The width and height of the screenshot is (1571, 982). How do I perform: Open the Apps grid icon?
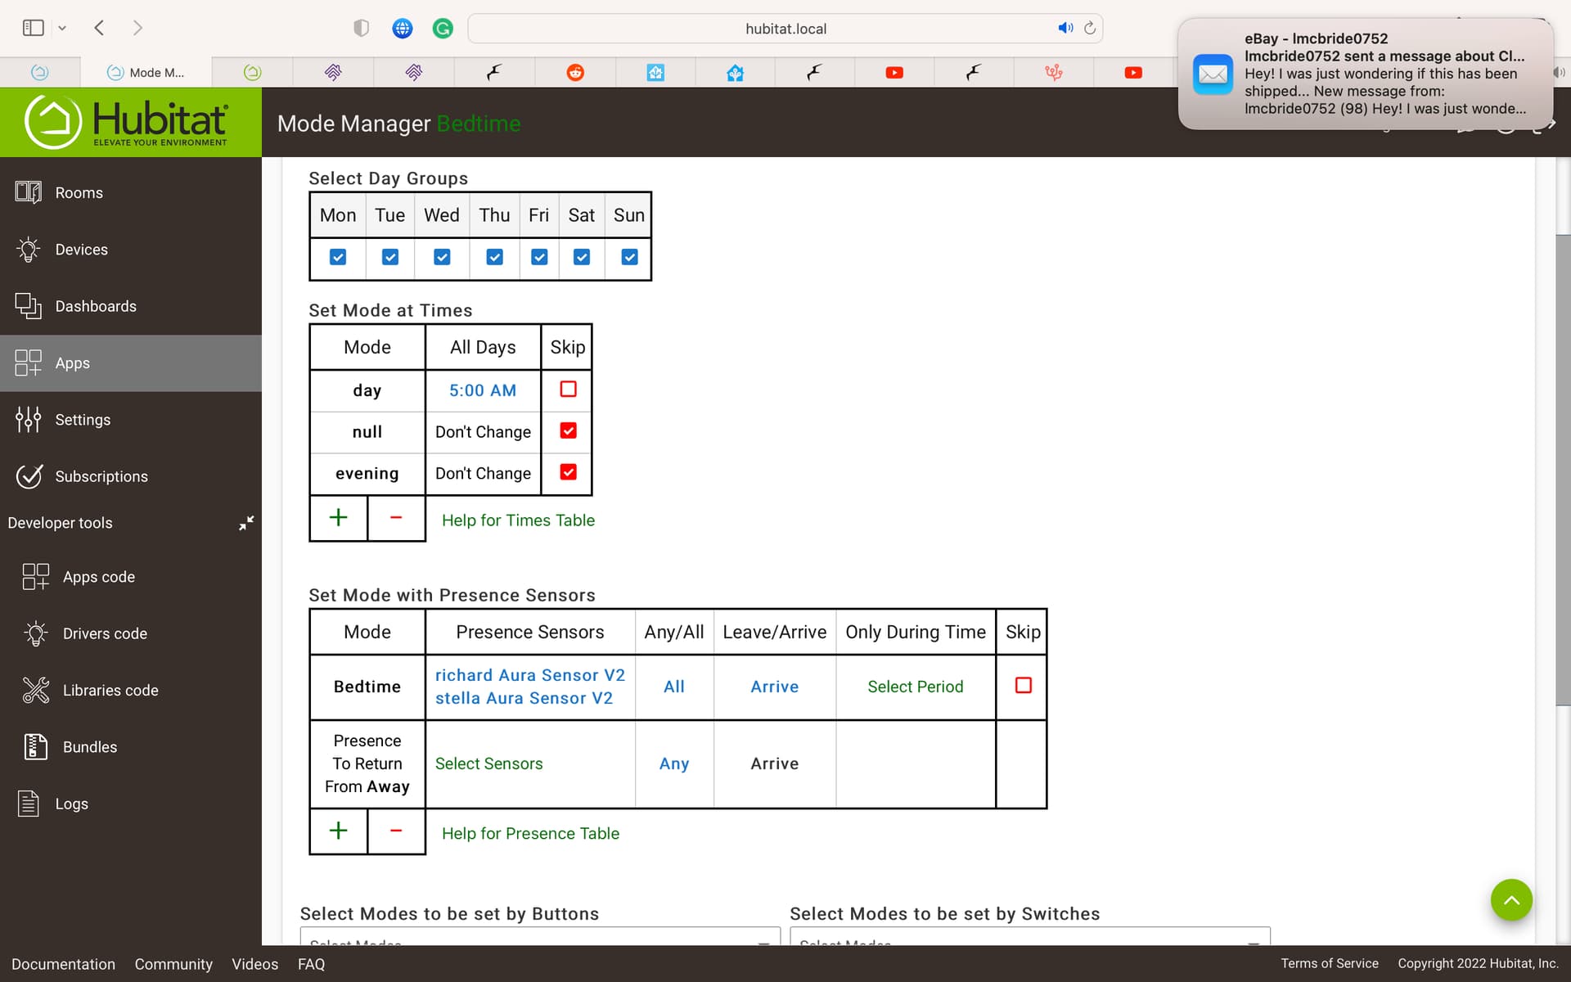(x=28, y=363)
